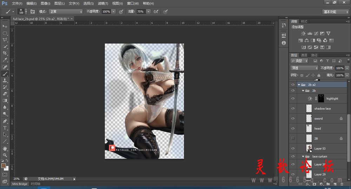Select the Crop tool
Image resolution: width=351 pixels, height=189 pixels.
[5, 53]
